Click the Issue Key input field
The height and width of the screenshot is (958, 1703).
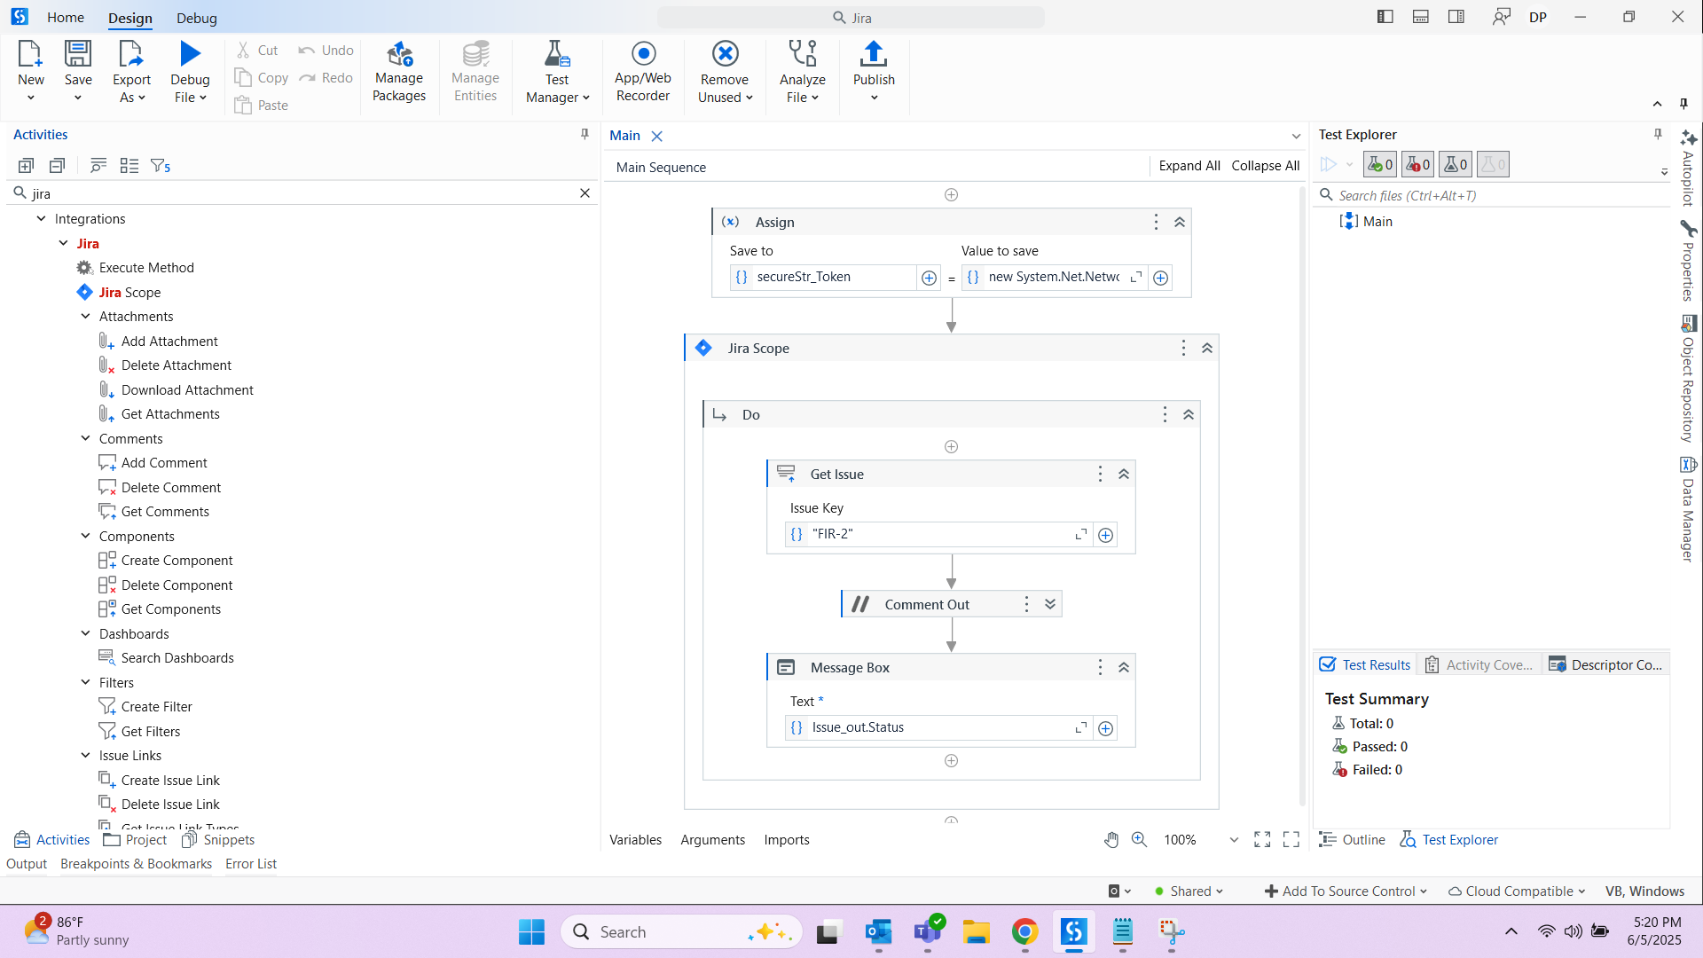pyautogui.click(x=936, y=535)
